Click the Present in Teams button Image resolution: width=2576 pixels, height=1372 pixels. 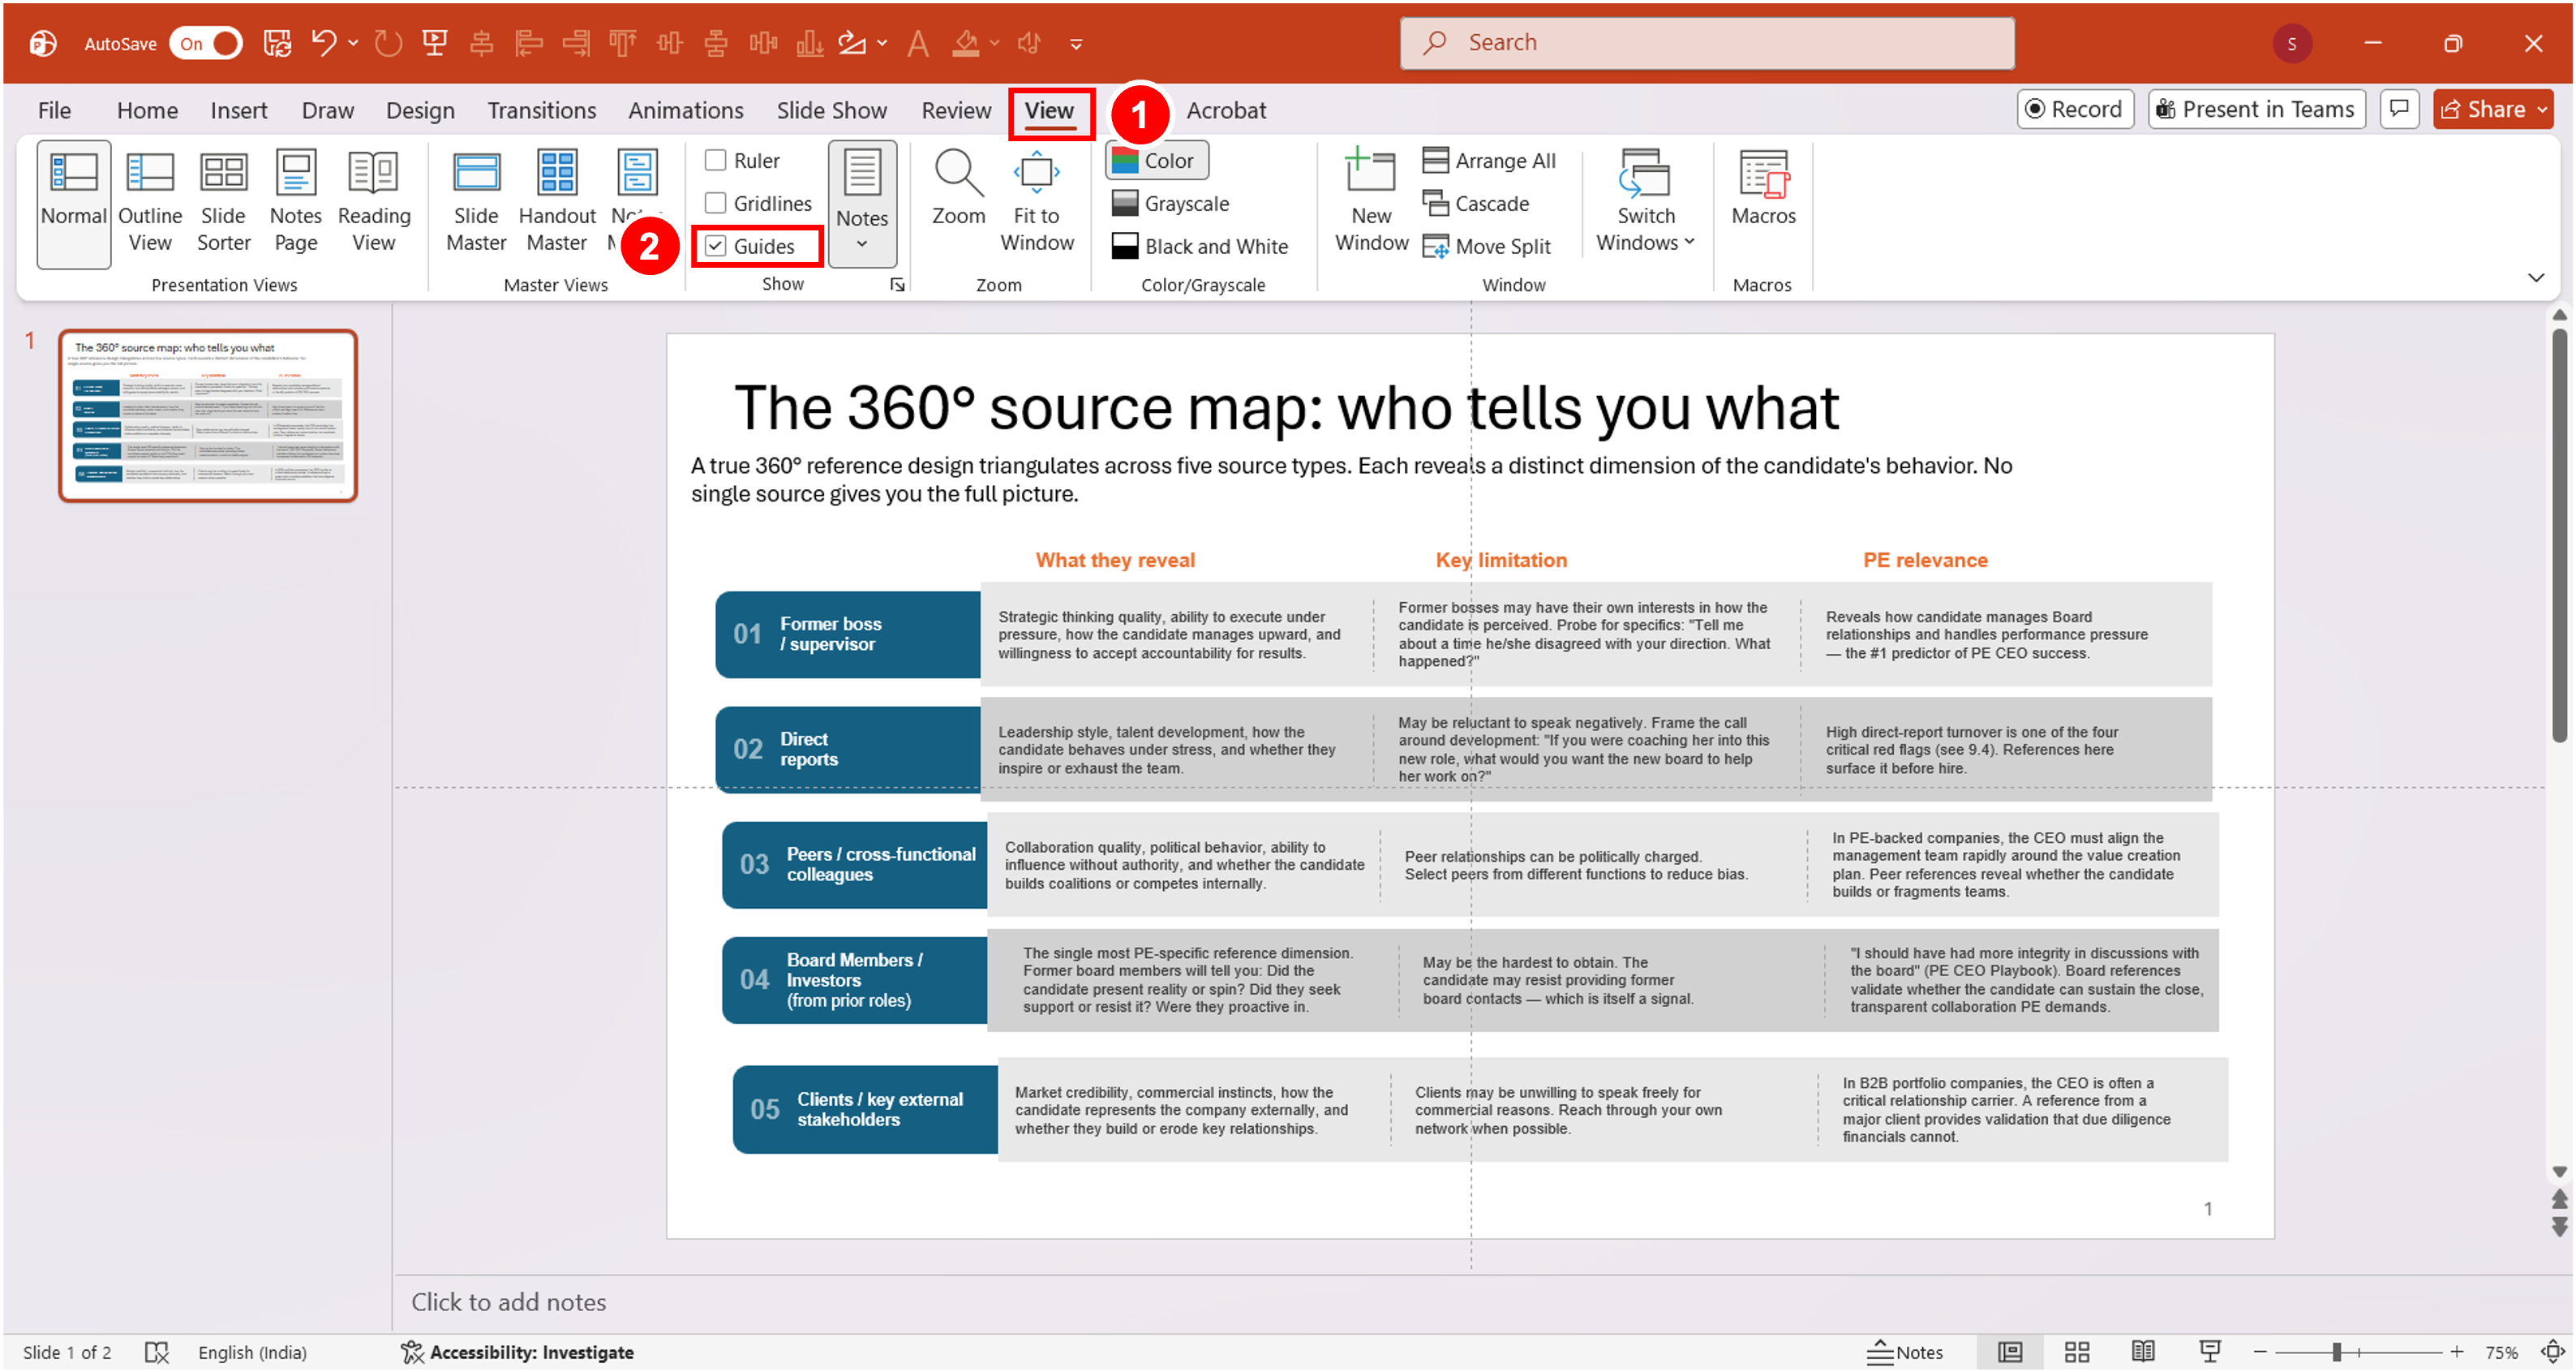pos(2256,109)
